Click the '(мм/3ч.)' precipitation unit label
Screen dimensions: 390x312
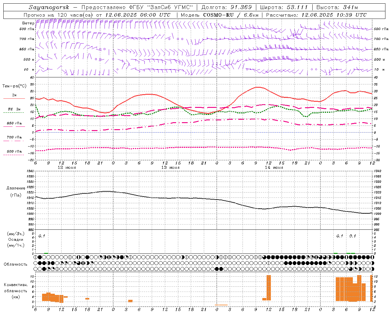coord(16,234)
